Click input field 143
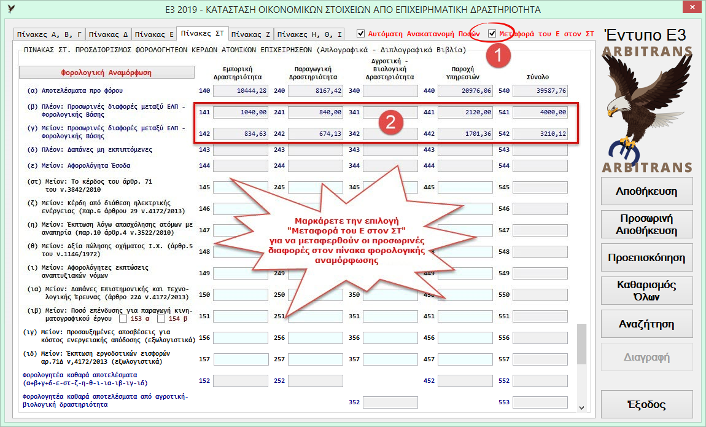 tap(241, 150)
